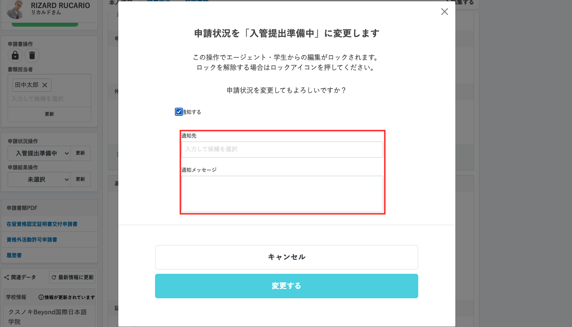Open the 入管提出準備中 status dropdown
The width and height of the screenshot is (572, 327).
[39, 153]
